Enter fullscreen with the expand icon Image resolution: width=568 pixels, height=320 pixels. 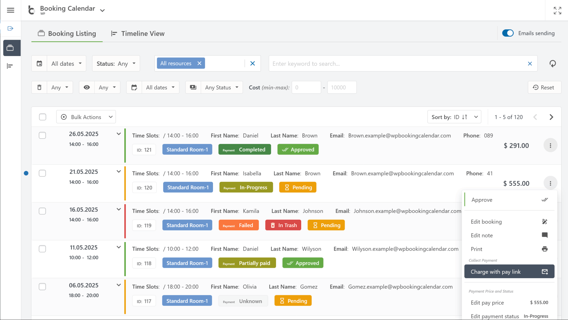557,10
